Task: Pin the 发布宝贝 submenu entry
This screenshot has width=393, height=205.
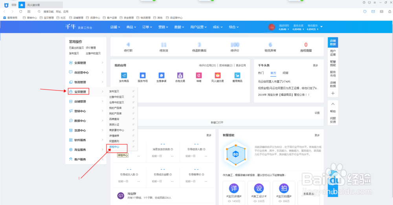Action: point(133,91)
